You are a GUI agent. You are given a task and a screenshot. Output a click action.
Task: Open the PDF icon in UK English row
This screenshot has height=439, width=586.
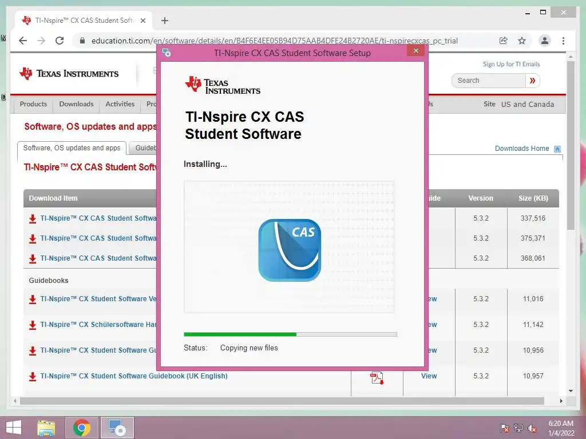click(x=377, y=378)
